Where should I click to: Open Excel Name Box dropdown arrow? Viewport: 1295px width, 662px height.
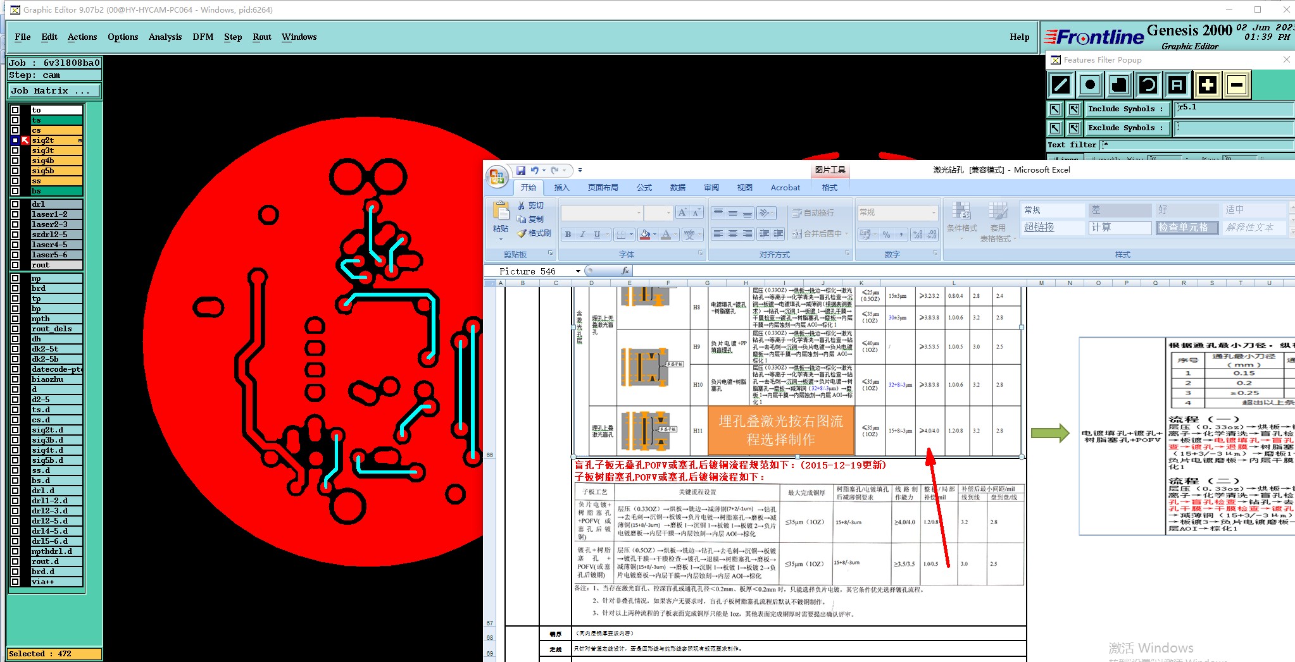click(578, 271)
